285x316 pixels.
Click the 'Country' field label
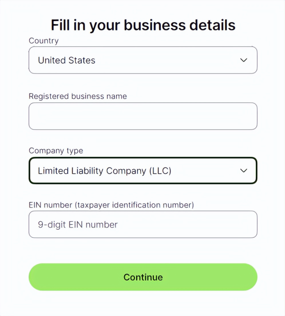click(x=44, y=41)
